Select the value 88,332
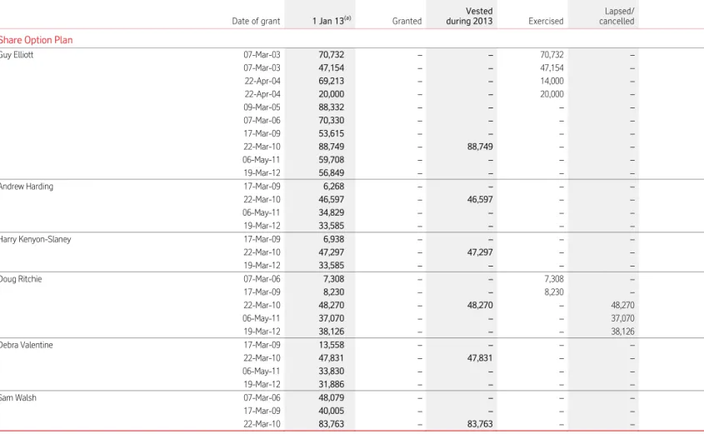The height and width of the screenshot is (434, 704). point(332,107)
